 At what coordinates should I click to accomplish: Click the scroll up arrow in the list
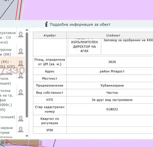(27, 30)
